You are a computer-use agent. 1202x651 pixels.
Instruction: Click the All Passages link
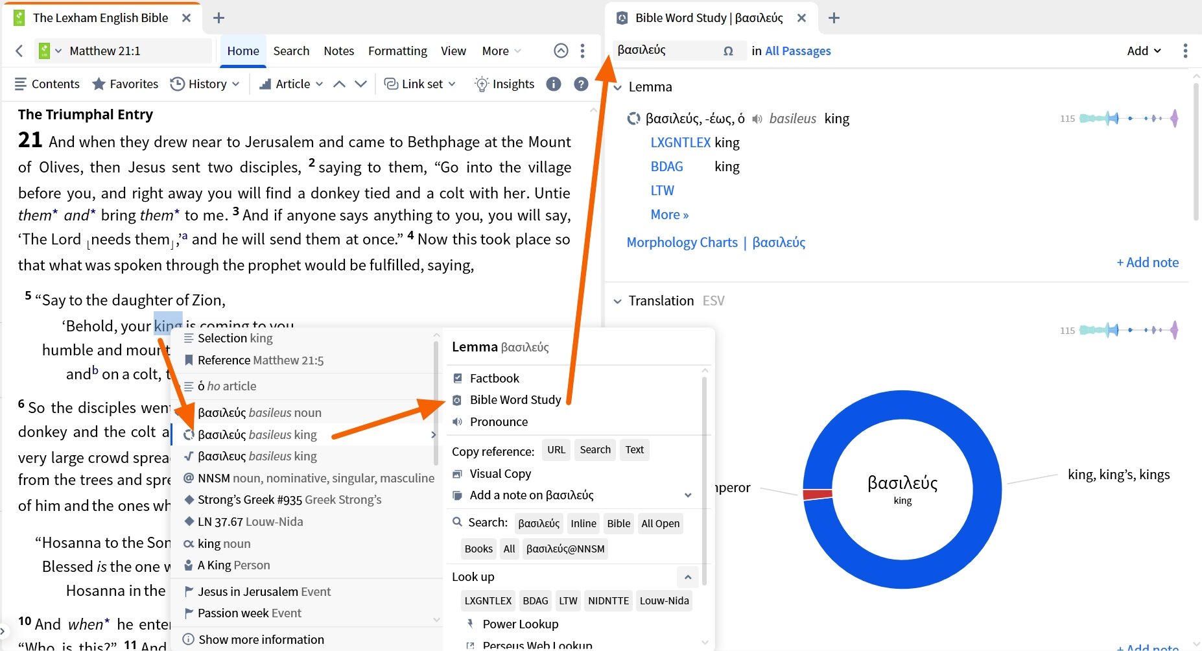pos(798,51)
